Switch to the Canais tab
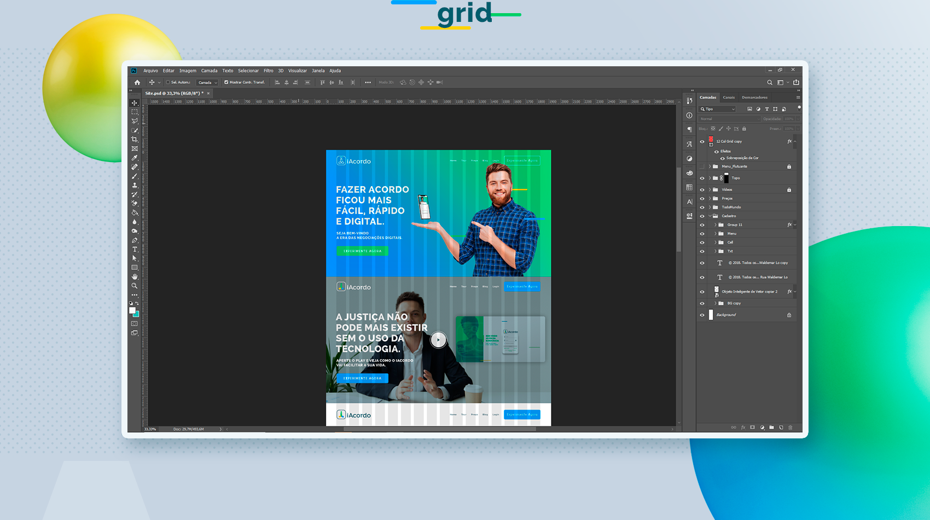Image resolution: width=930 pixels, height=520 pixels. pyautogui.click(x=729, y=97)
